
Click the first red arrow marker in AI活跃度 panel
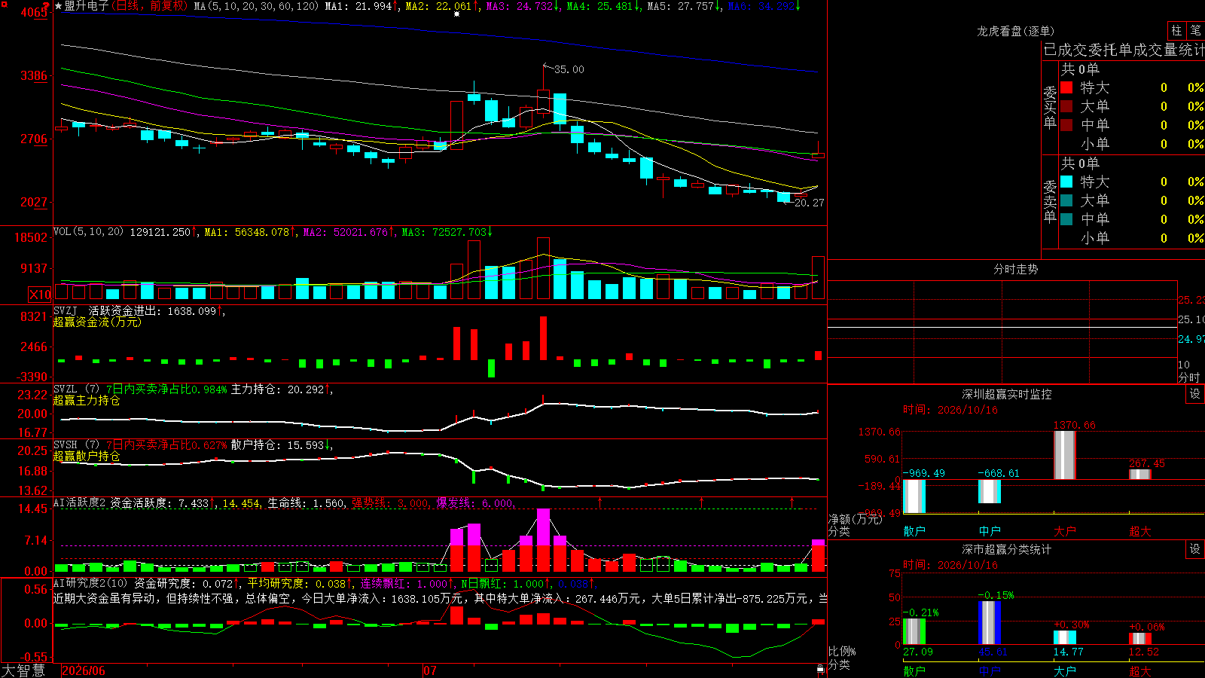click(x=600, y=502)
